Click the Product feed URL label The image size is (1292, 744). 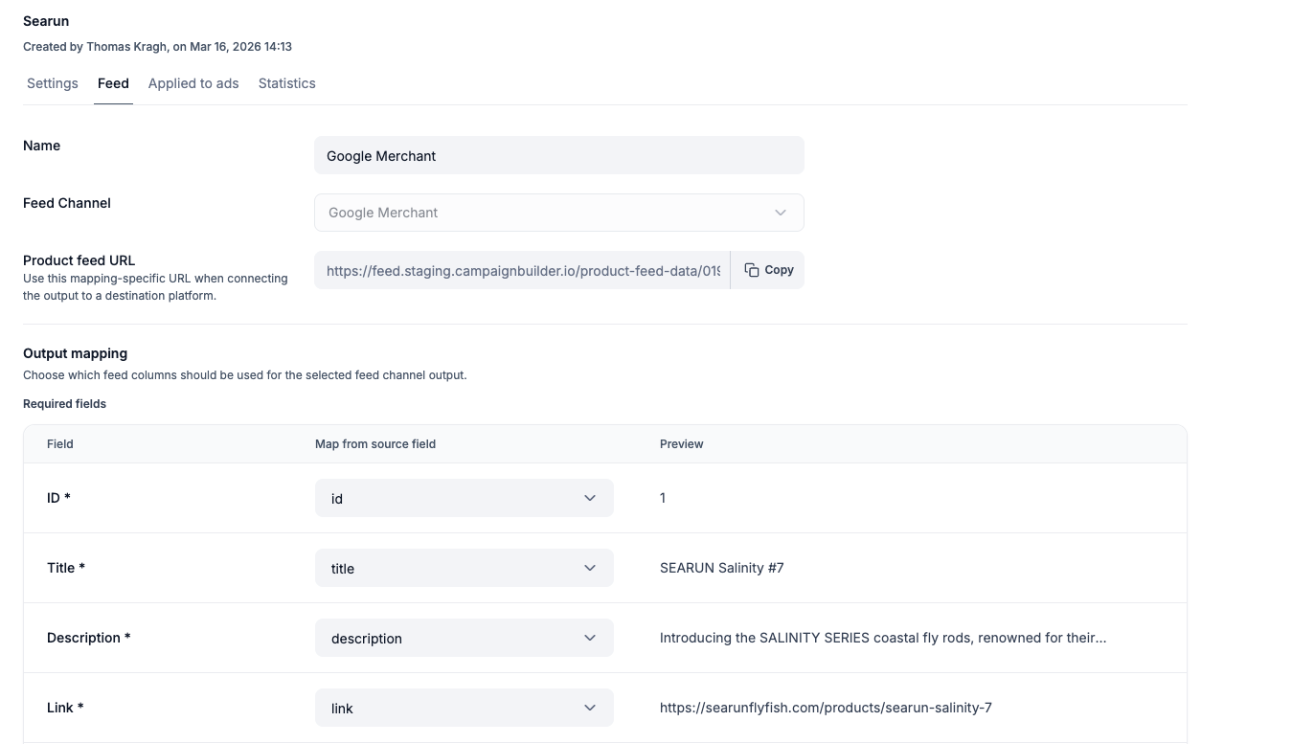pyautogui.click(x=79, y=260)
